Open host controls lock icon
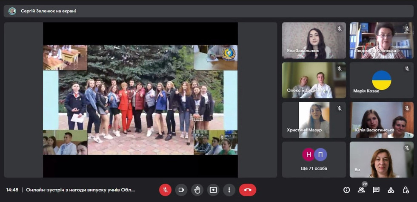417x202 pixels. tap(406, 190)
